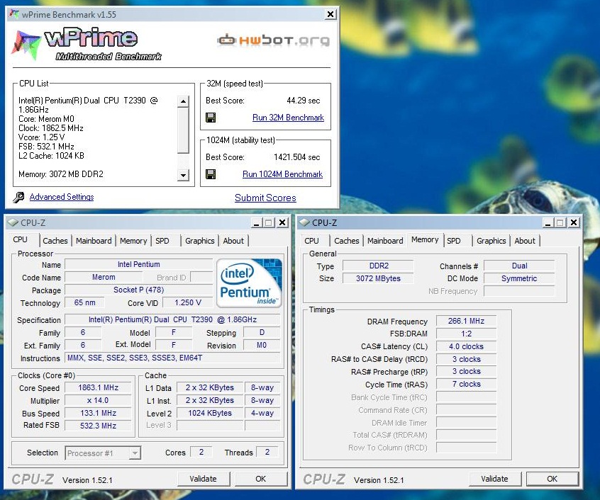Screen dimensions: 600x500
Task: Open Advanced Settings link
Action: click(x=62, y=197)
